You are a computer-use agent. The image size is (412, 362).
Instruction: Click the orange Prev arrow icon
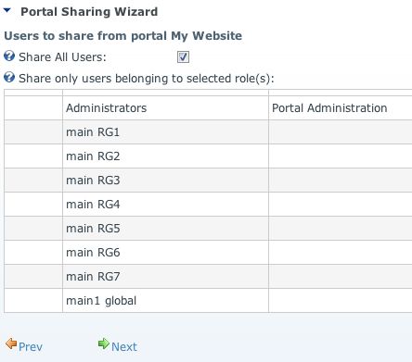11,343
